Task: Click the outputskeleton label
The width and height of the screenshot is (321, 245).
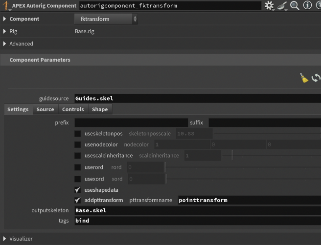Action: 50,210
